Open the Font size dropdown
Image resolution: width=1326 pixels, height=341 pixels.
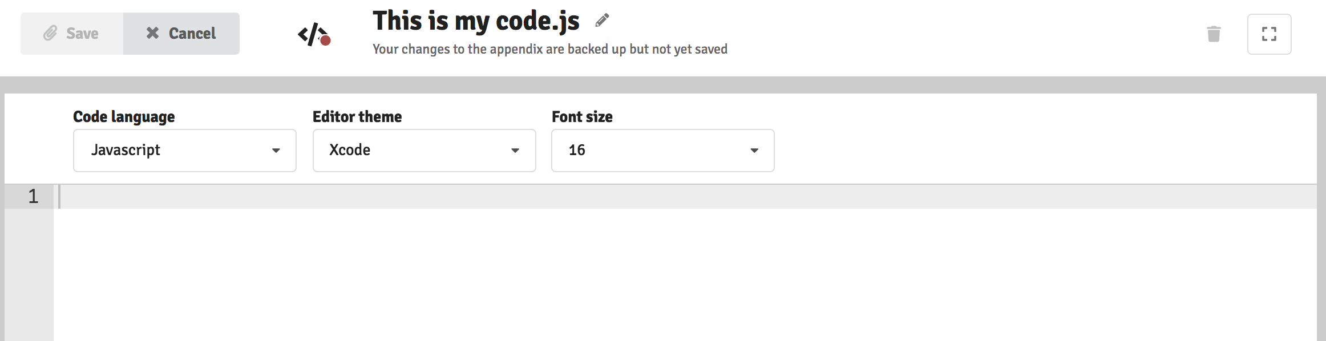coord(663,151)
